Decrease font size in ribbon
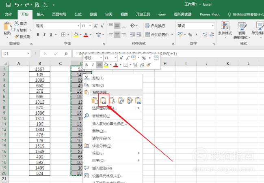 point(102,26)
